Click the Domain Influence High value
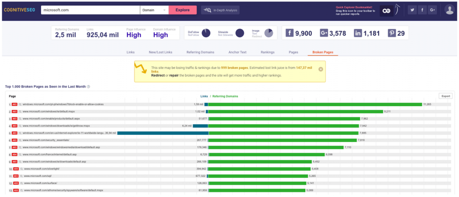 coord(161,35)
